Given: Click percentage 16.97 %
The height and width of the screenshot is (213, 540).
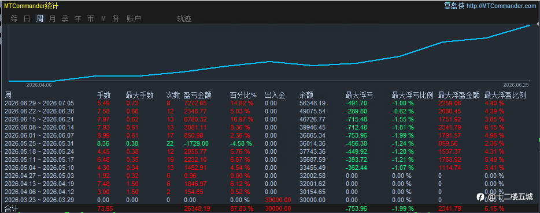Looking at the screenshot, I should pyautogui.click(x=242, y=119).
